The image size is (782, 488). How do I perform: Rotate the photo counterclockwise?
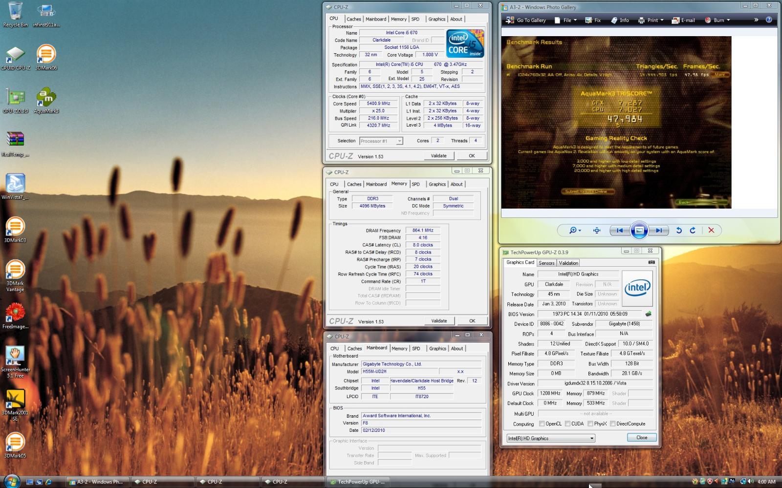point(679,231)
